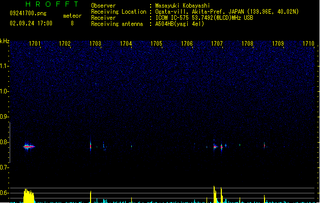This screenshot has width=320, height=203.
Task: Click the 0.8 kHz axis label
Action: coord(4,142)
